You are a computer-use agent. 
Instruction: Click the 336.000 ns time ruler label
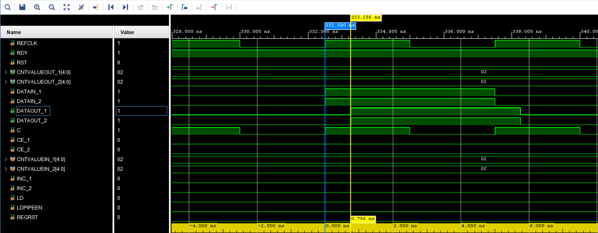459,31
